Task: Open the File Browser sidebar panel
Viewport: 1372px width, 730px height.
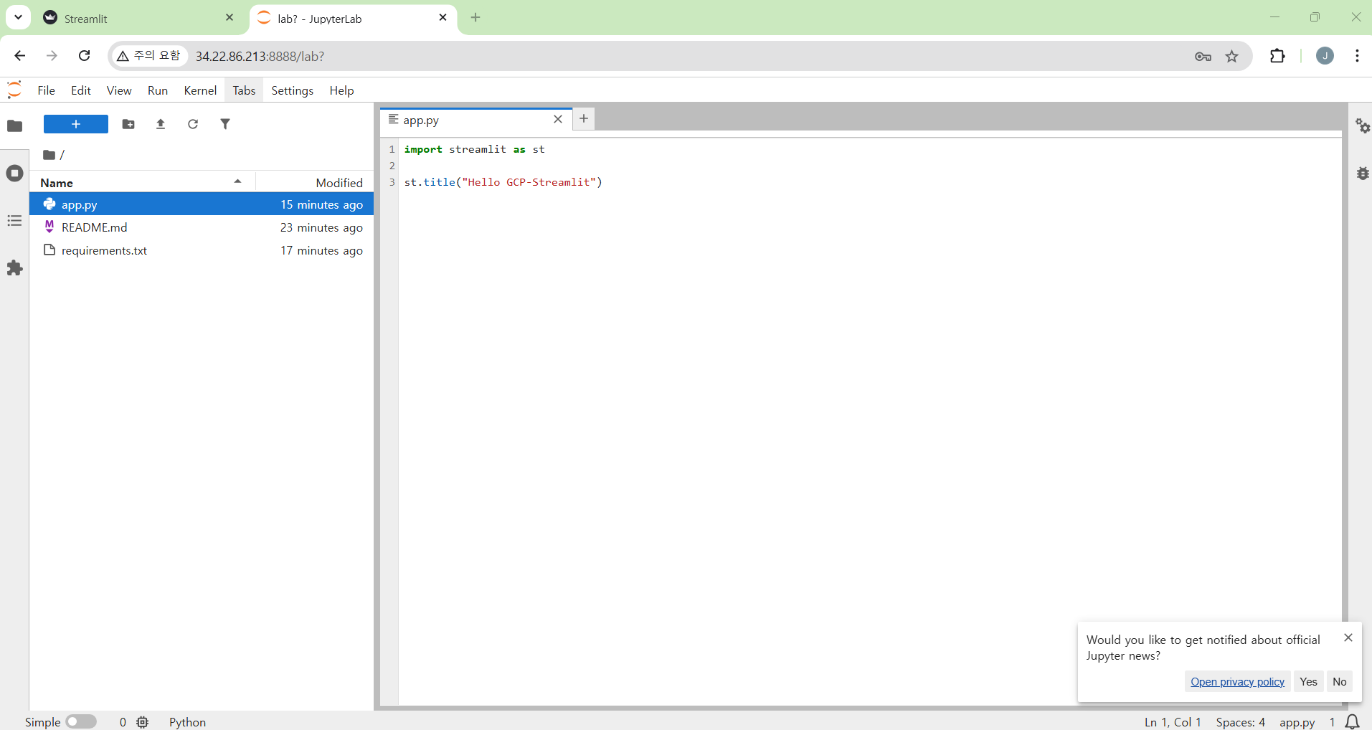Action: pos(14,126)
